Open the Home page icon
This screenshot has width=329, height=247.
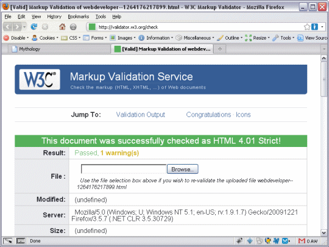(62, 27)
